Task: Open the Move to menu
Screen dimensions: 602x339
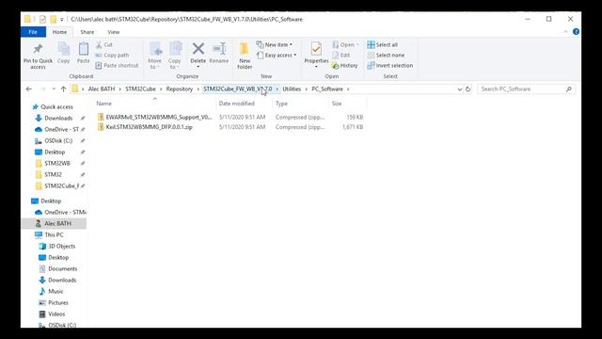Action: [154, 56]
